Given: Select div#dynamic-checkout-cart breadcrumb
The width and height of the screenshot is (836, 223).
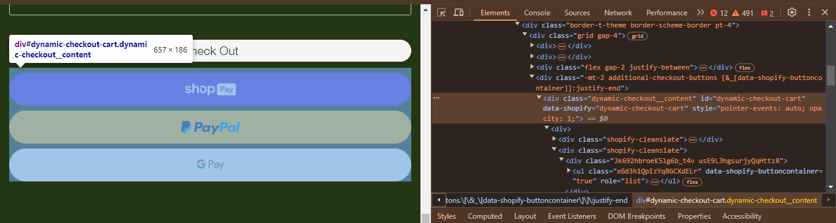Looking at the screenshot, I should tap(726, 200).
